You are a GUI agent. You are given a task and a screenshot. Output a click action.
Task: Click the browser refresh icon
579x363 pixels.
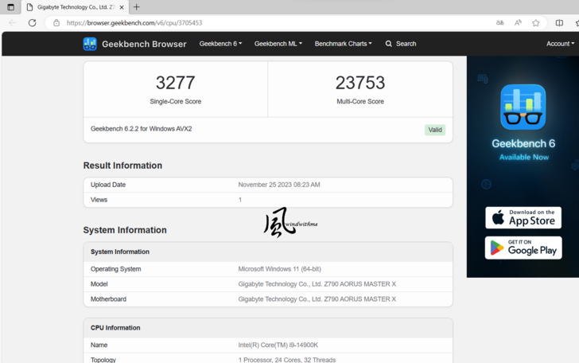[32, 23]
